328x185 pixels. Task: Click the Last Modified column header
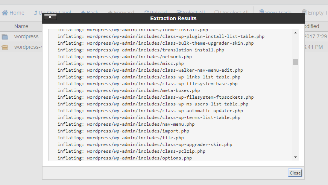point(312,26)
